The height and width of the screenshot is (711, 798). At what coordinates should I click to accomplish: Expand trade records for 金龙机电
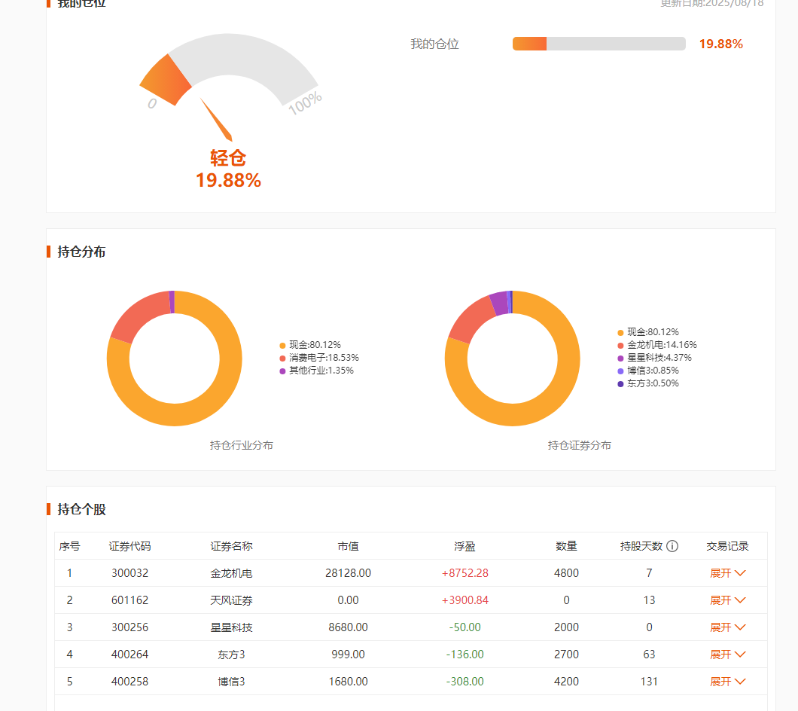click(728, 573)
